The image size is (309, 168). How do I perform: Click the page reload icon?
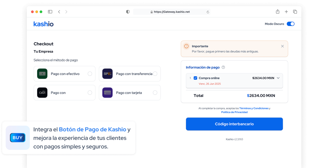point(208,12)
